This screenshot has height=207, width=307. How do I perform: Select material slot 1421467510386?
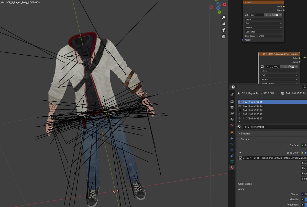(x=272, y=102)
